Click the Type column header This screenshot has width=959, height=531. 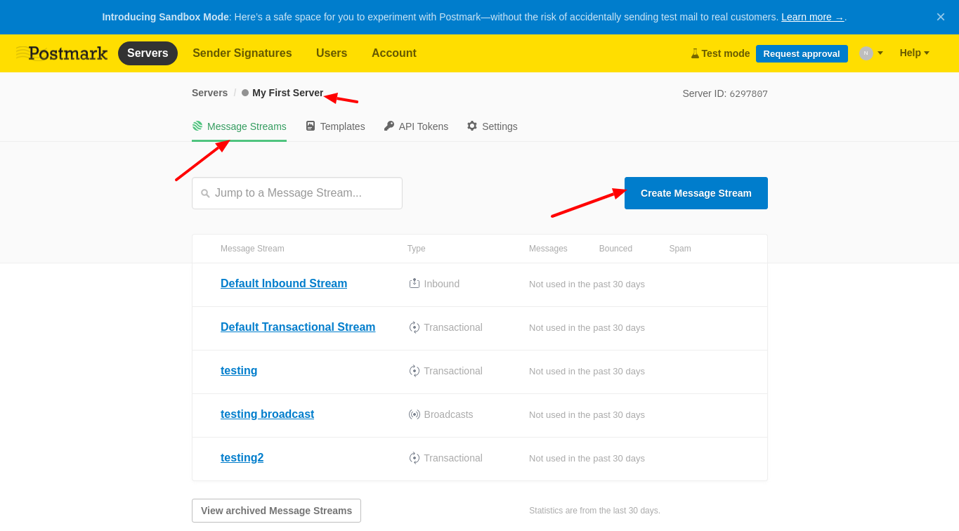click(417, 249)
